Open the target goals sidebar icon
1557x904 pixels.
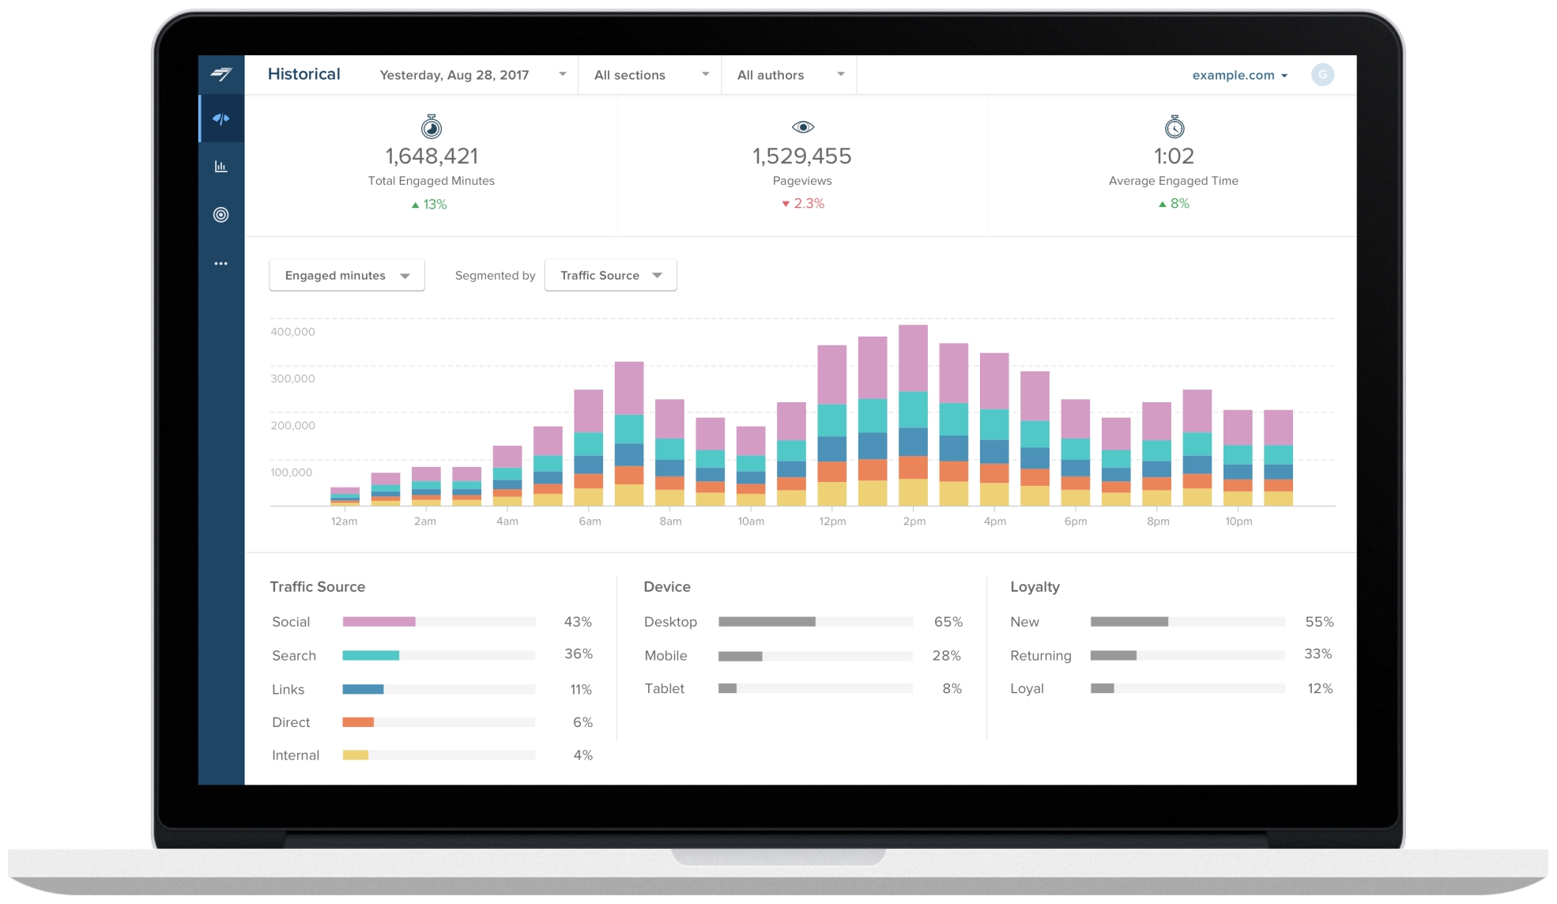coord(221,215)
